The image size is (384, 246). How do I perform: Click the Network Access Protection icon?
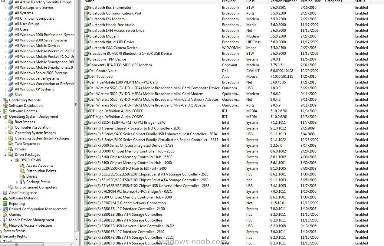coord(5,225)
